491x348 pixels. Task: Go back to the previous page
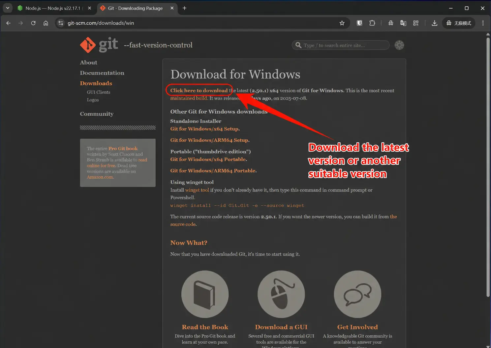pos(9,23)
